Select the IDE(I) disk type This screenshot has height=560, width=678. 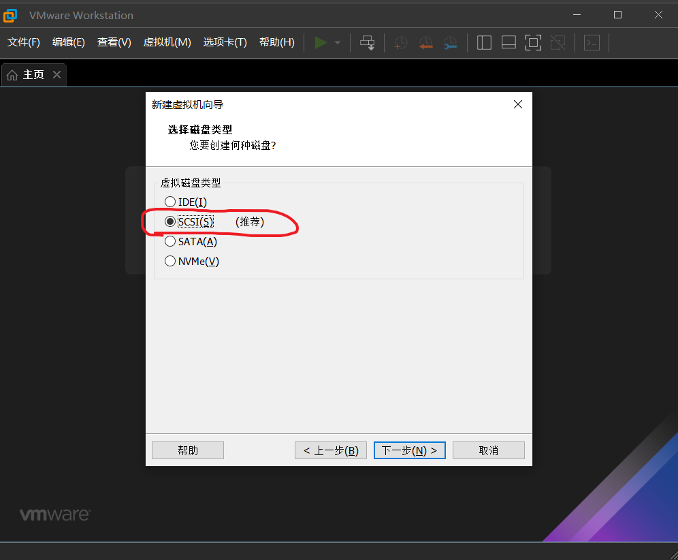click(186, 202)
